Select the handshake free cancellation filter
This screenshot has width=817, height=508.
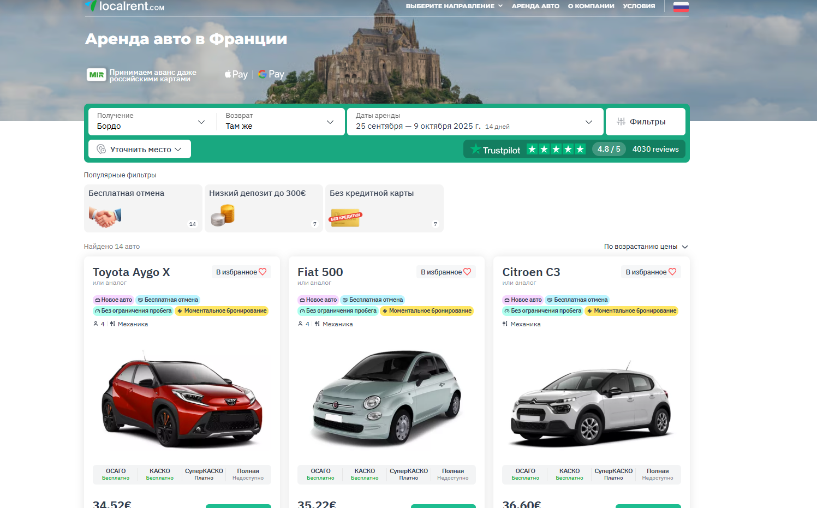[x=143, y=208]
